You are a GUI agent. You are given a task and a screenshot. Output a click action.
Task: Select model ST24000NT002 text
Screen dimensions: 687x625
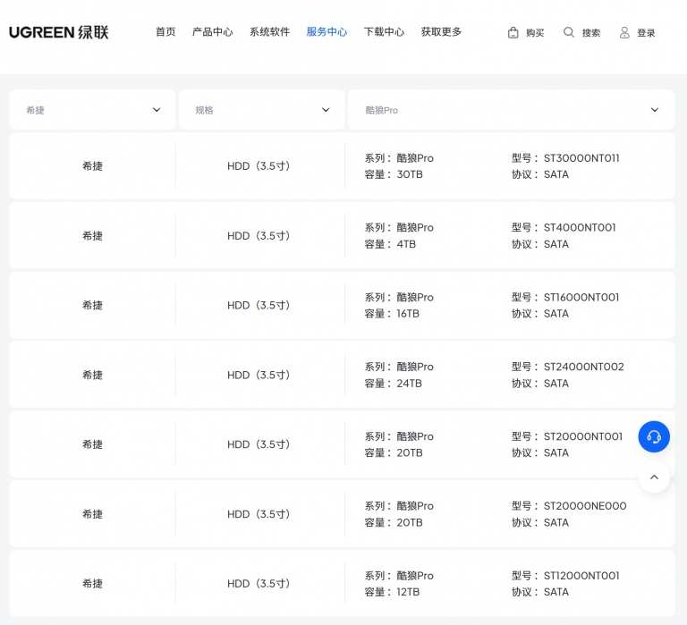(583, 367)
